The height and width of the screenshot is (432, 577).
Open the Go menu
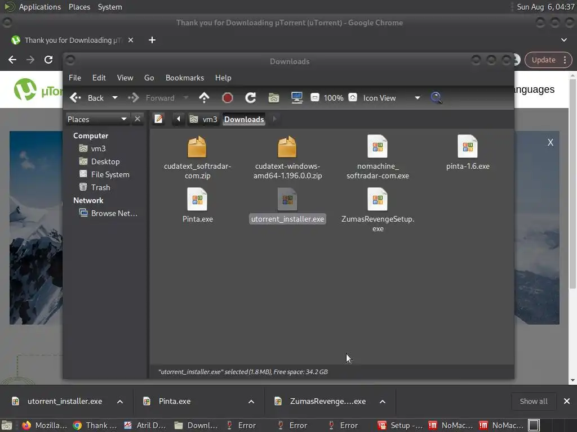coord(149,78)
